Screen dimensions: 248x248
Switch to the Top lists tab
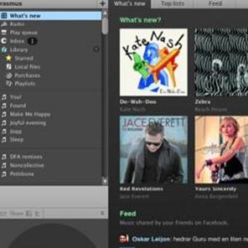(x=173, y=4)
